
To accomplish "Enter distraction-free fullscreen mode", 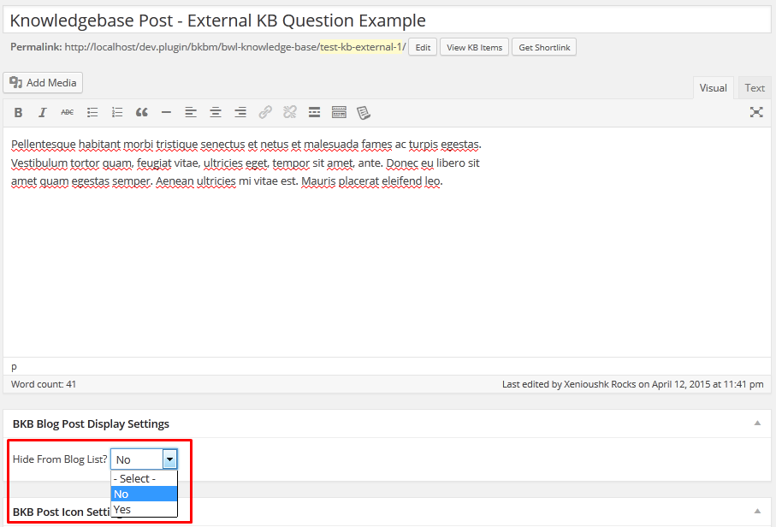I will pyautogui.click(x=756, y=112).
